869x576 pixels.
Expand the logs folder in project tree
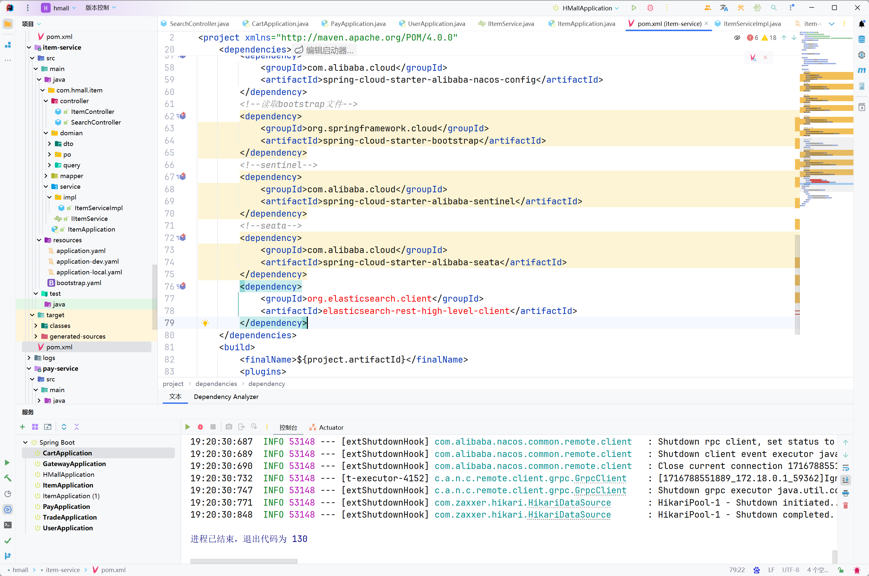[29, 357]
